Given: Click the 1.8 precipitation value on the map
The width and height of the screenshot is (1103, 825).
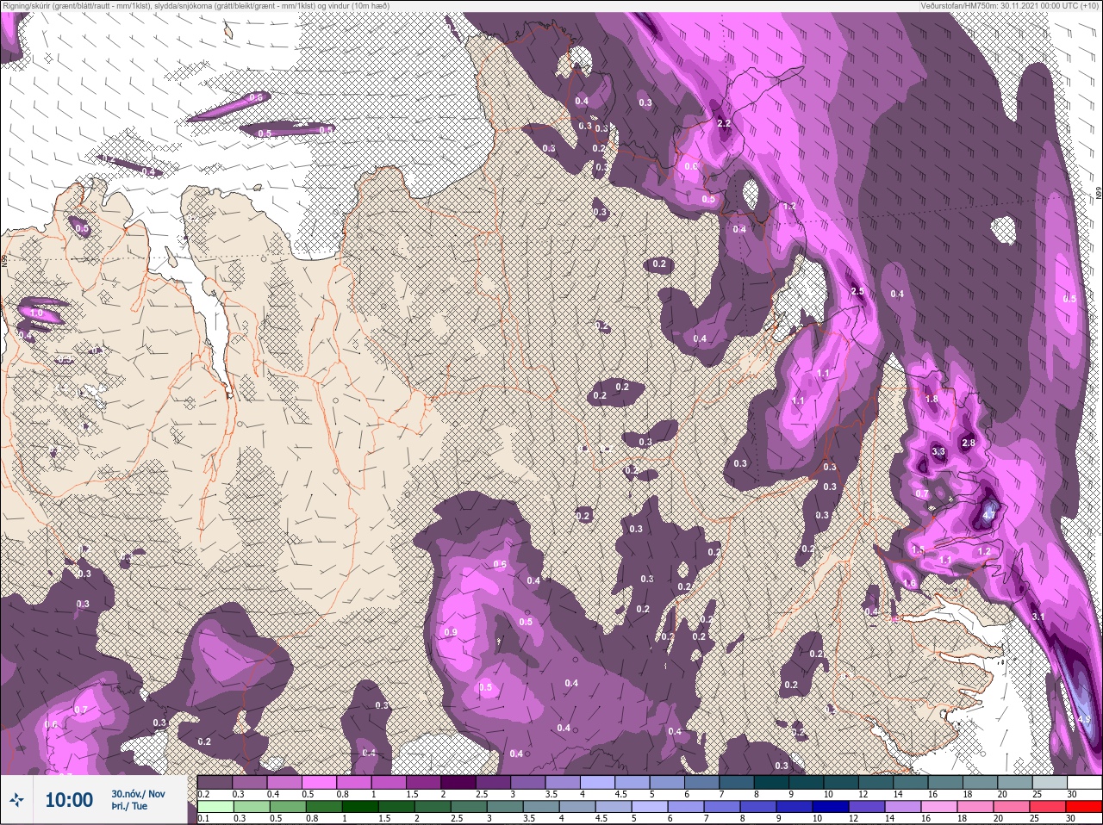Looking at the screenshot, I should 931,400.
